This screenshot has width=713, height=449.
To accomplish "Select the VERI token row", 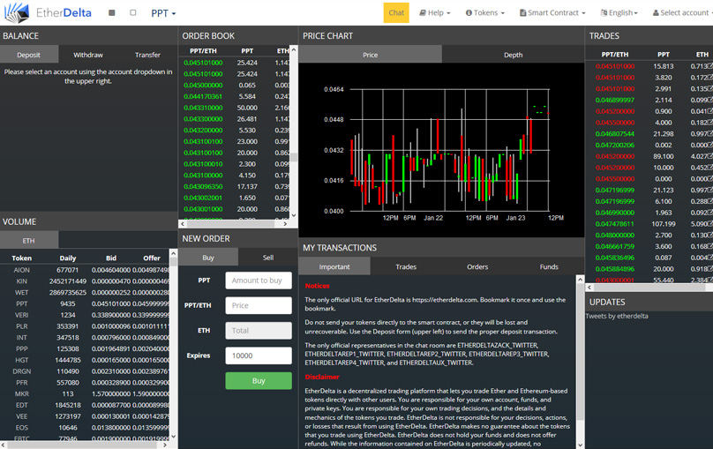I will tap(85, 315).
